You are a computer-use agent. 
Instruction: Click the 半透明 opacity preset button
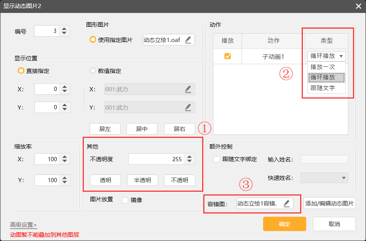pos(142,180)
